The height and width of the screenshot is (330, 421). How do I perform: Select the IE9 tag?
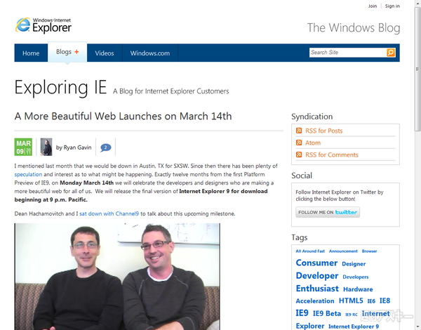pyautogui.click(x=302, y=313)
